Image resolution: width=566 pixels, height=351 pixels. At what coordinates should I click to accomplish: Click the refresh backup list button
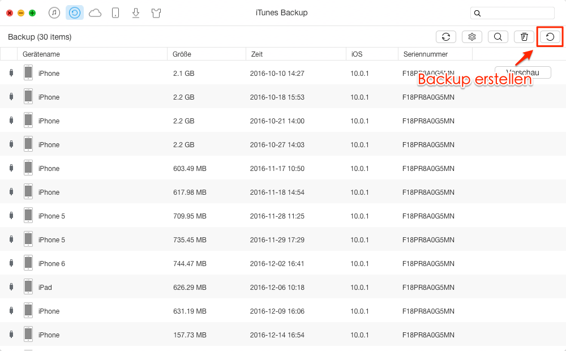tap(446, 37)
